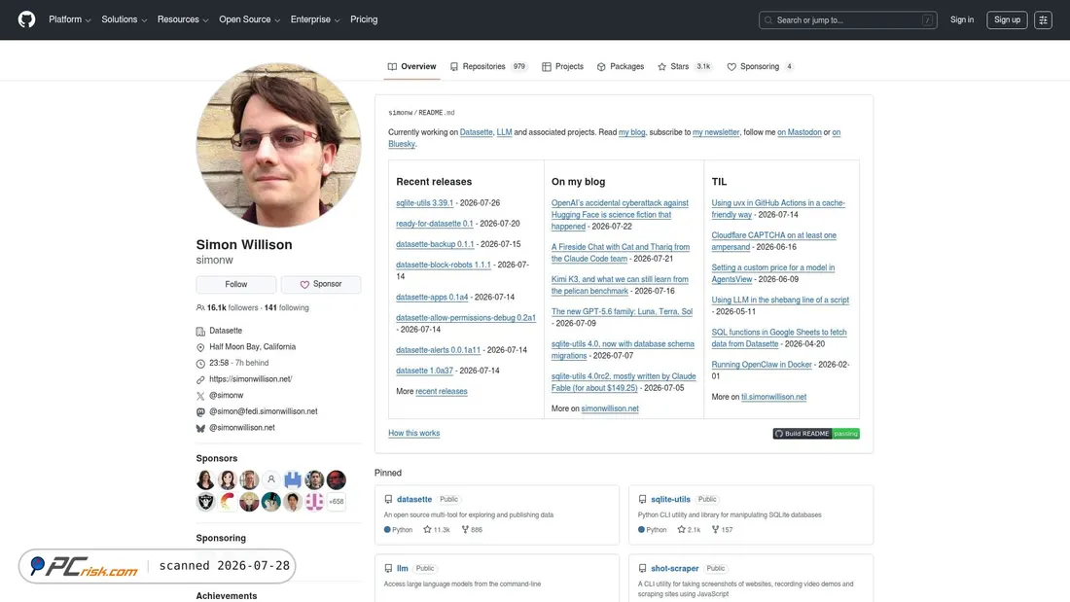View sqlite-utils' 157 forks
Screen dimensions: 1070x602
(723, 530)
